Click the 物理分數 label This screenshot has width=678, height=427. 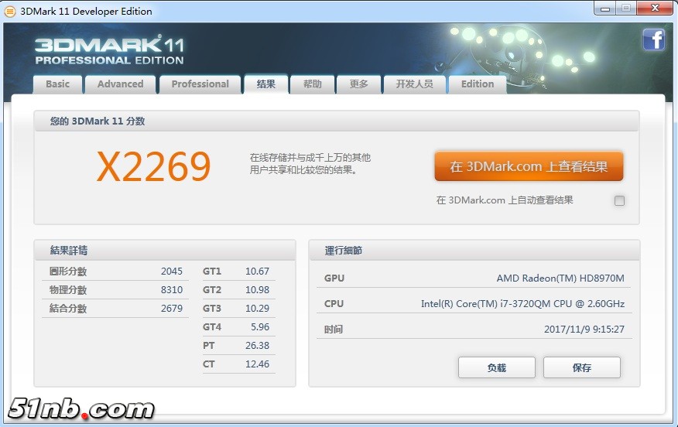pos(68,290)
